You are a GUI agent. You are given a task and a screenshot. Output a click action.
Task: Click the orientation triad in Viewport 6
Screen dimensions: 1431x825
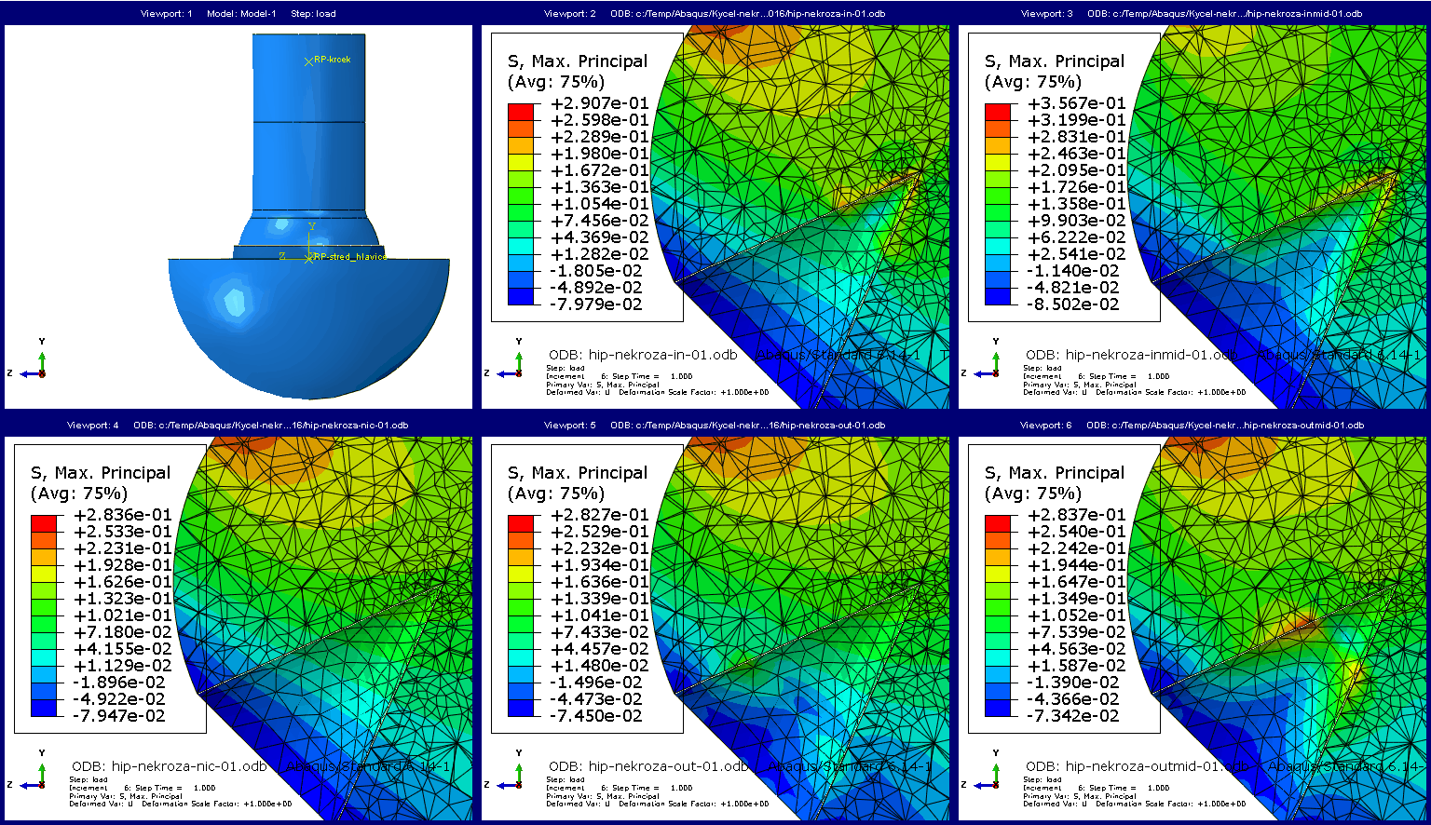point(989,776)
